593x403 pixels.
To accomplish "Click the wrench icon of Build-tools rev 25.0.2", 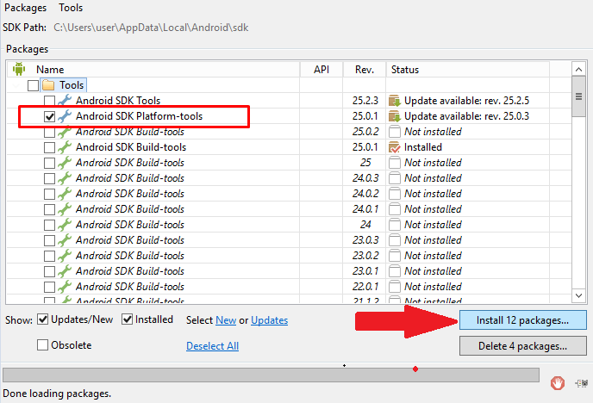I will [x=65, y=132].
